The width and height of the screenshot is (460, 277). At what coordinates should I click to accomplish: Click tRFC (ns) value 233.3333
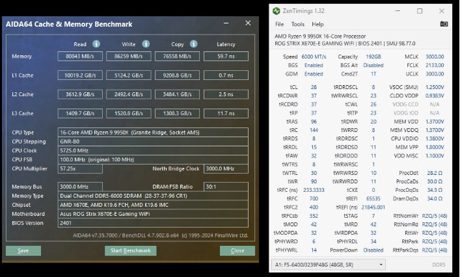coord(314,190)
